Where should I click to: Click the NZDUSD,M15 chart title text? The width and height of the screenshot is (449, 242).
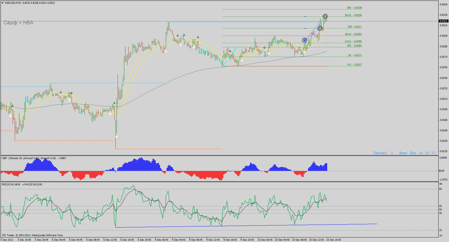click(x=13, y=3)
